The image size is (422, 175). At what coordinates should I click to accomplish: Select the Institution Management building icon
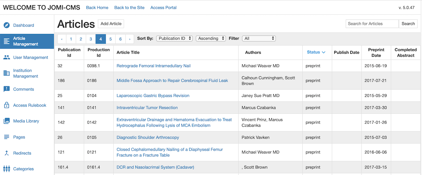tap(6, 73)
